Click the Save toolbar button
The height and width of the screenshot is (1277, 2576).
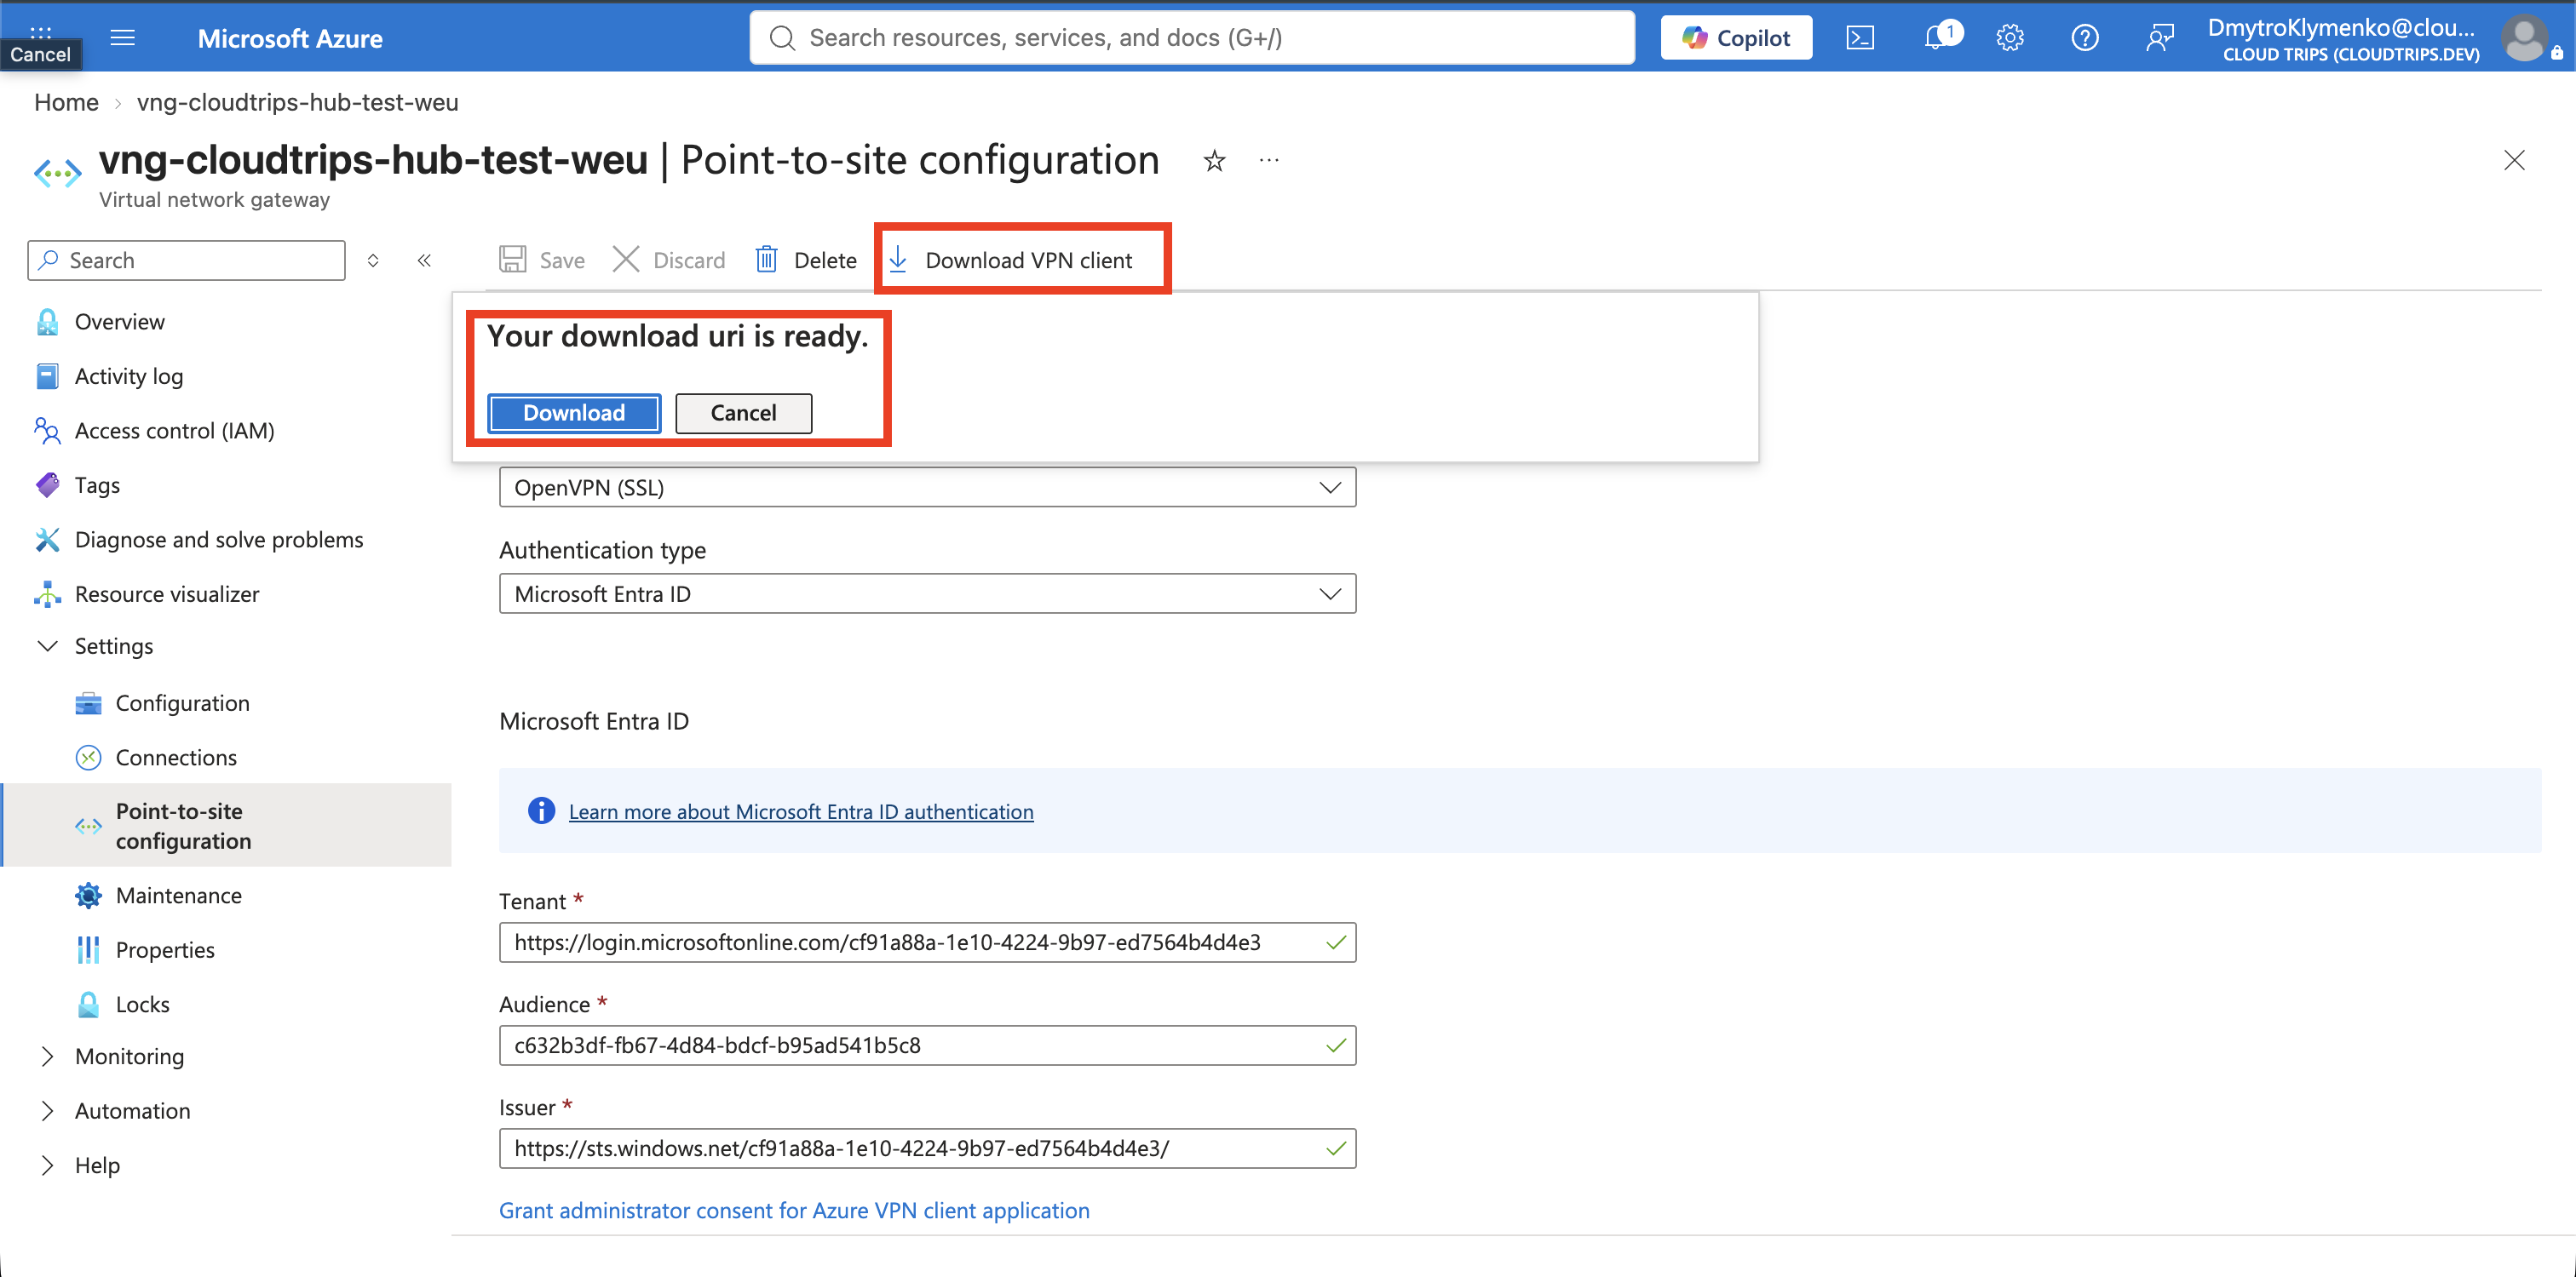(542, 260)
